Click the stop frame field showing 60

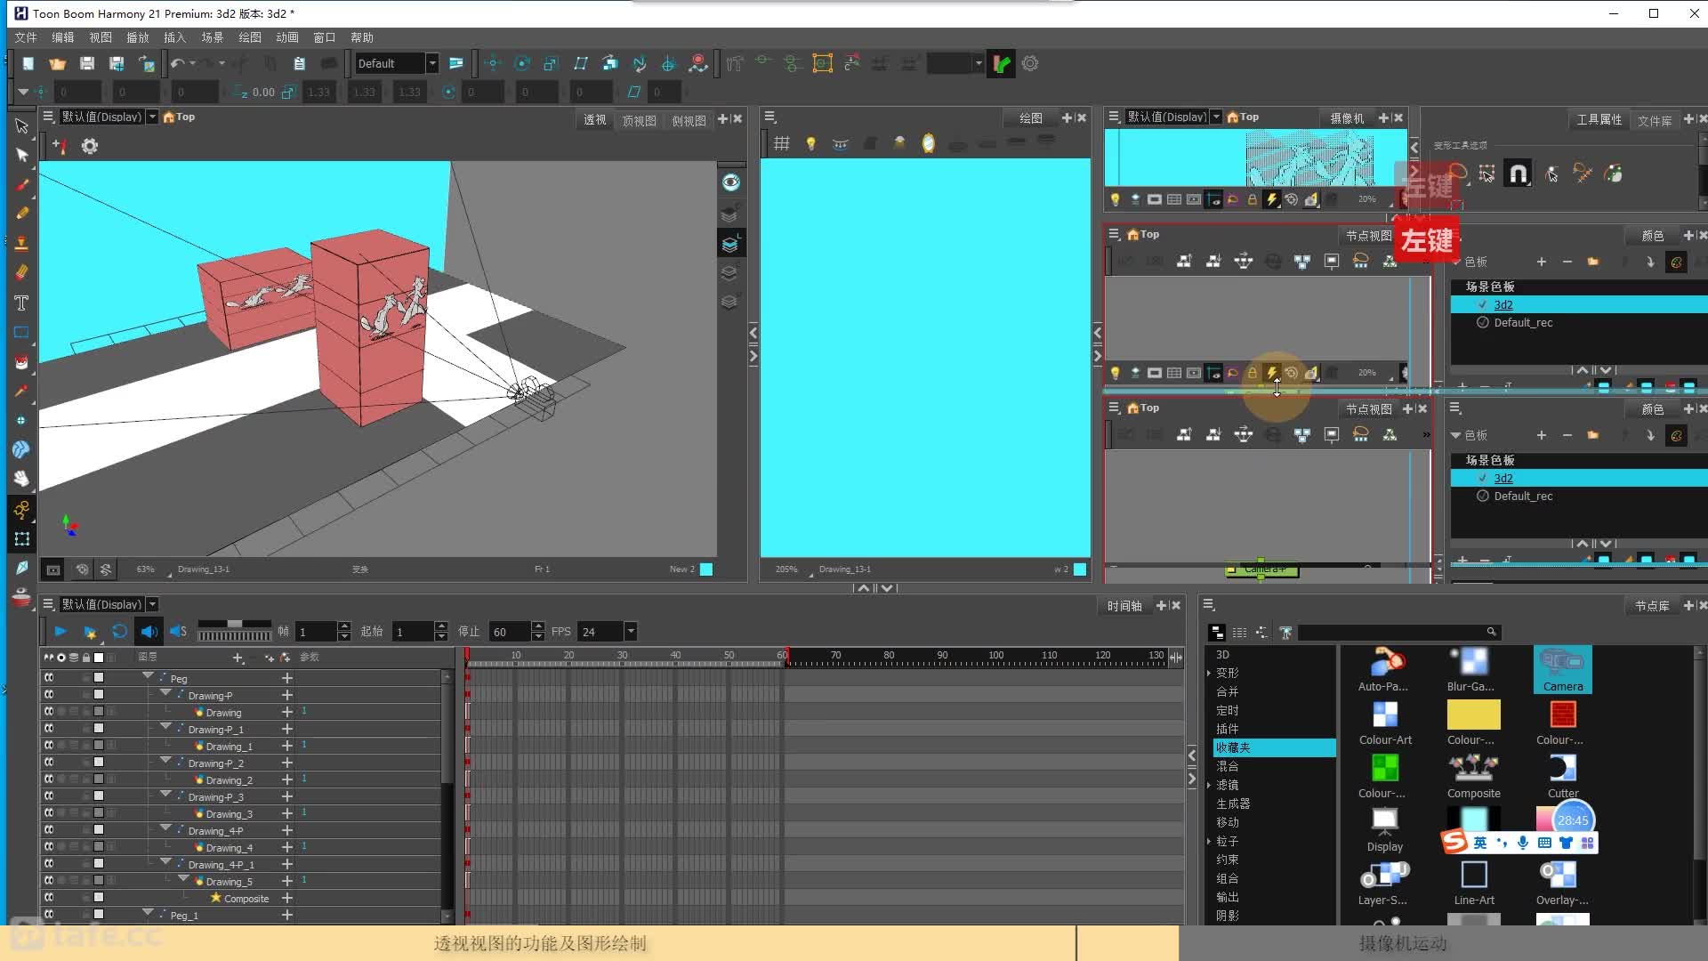point(511,632)
